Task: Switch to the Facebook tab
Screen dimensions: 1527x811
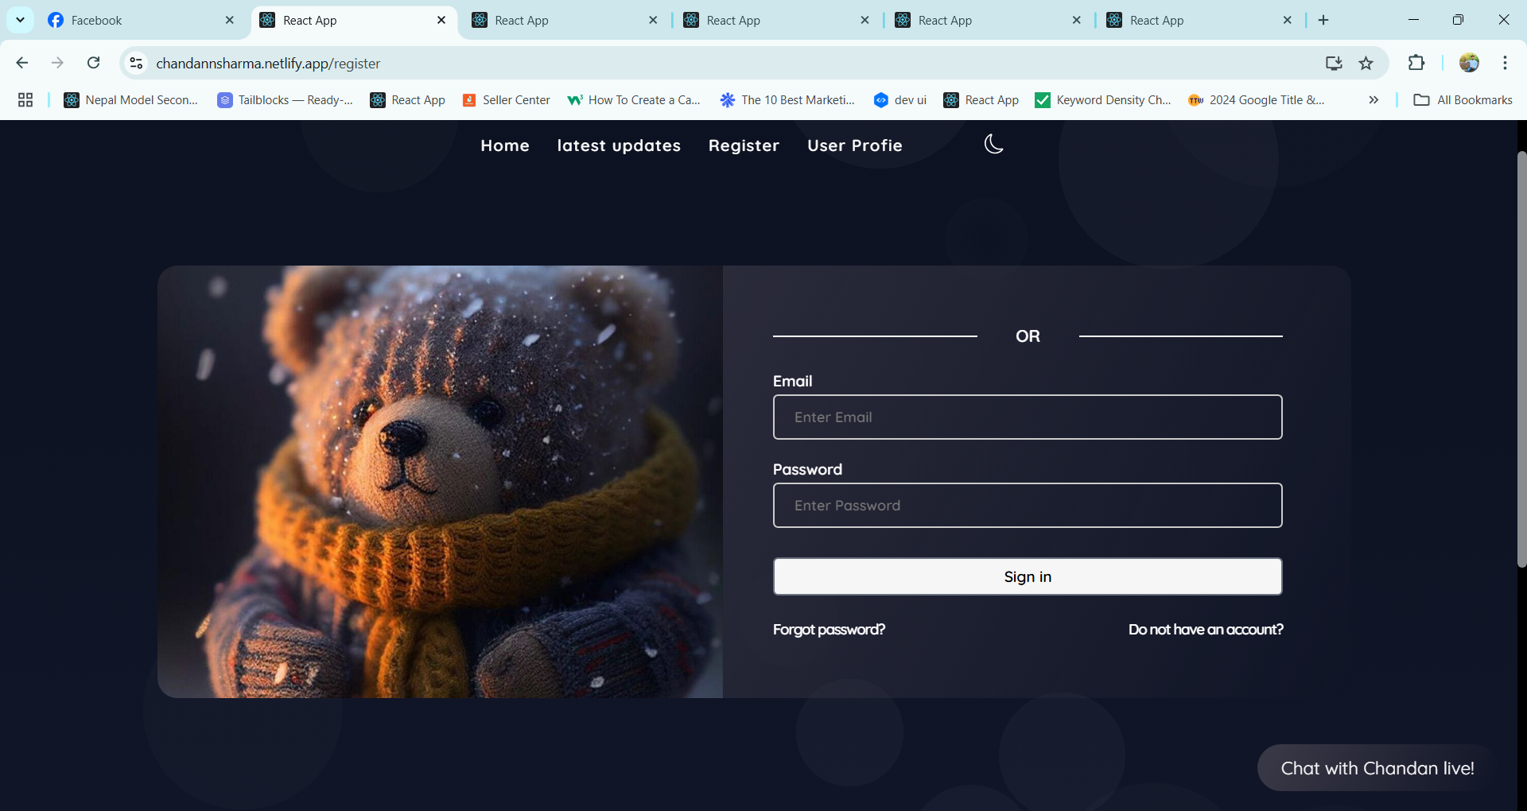Action: 135,20
